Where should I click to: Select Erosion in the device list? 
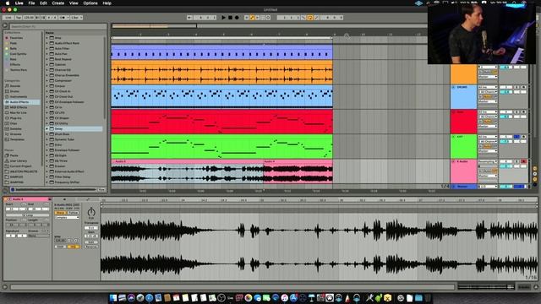[x=60, y=166]
